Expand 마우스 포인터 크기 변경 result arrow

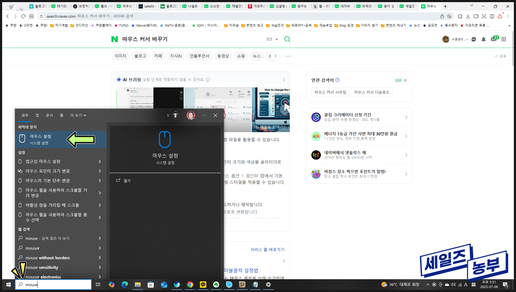pos(100,171)
